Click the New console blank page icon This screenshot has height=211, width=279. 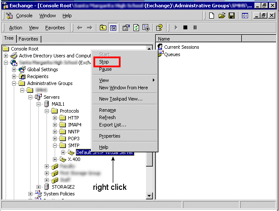pyautogui.click(x=212, y=16)
